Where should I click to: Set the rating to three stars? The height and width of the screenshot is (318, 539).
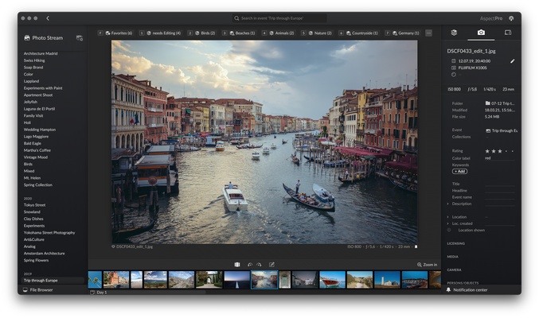pos(500,150)
